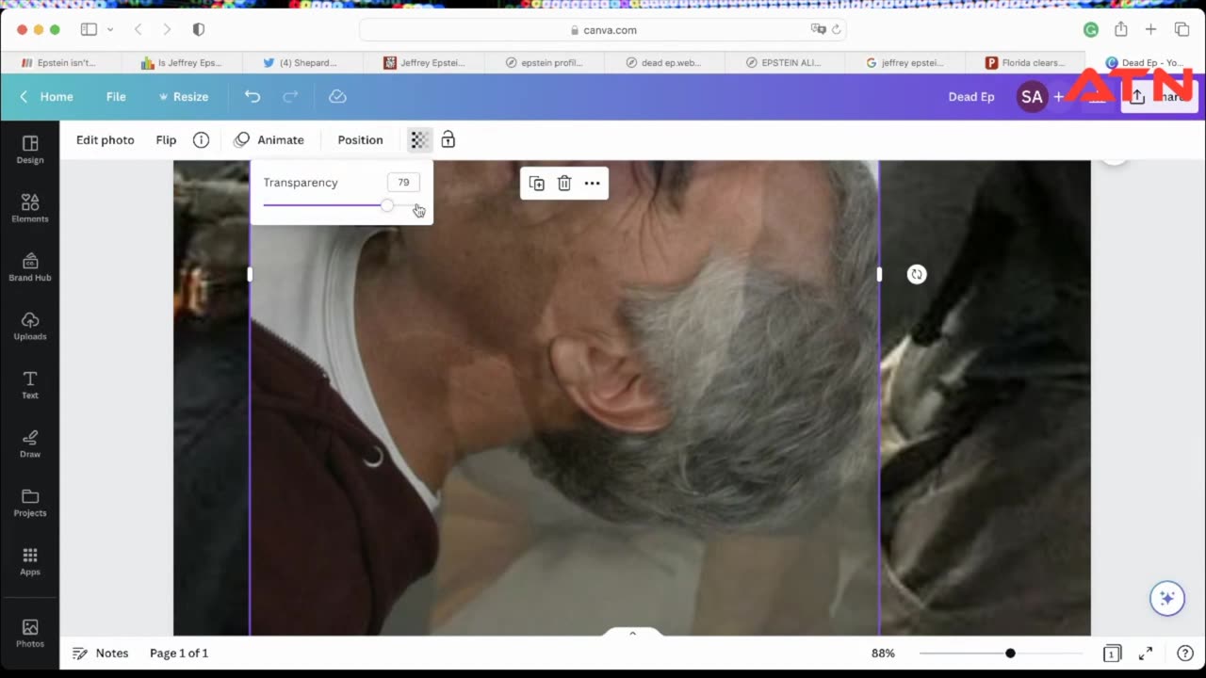Open the SA account avatar

[1033, 96]
